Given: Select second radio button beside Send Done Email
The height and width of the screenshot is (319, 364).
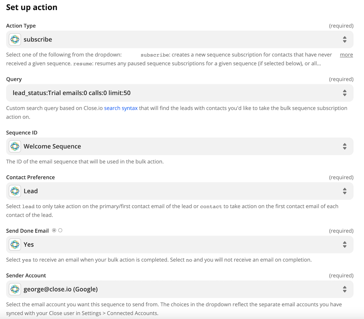Looking at the screenshot, I should point(60,230).
